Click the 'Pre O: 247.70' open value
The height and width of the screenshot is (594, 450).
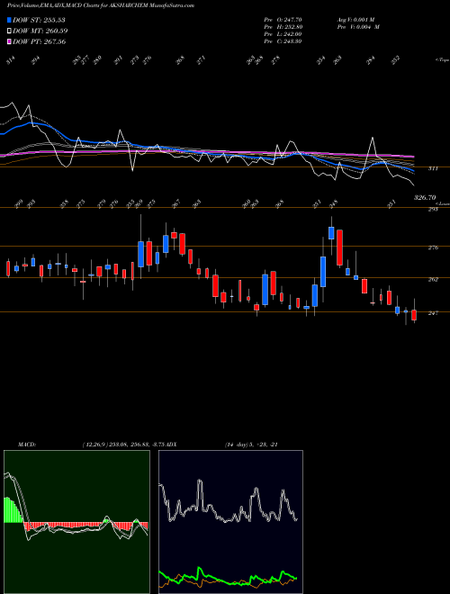click(x=283, y=20)
